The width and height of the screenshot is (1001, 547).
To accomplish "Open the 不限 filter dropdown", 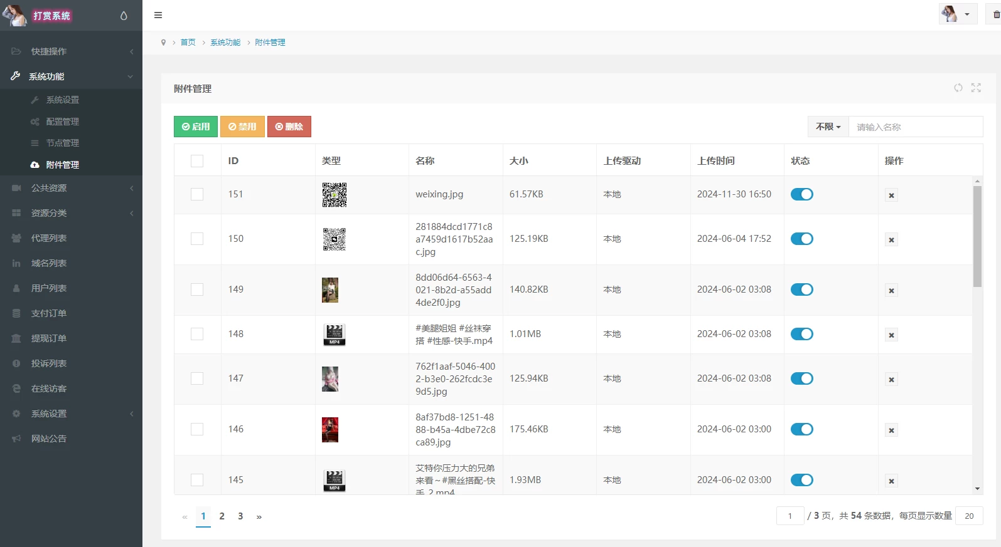I will click(828, 127).
